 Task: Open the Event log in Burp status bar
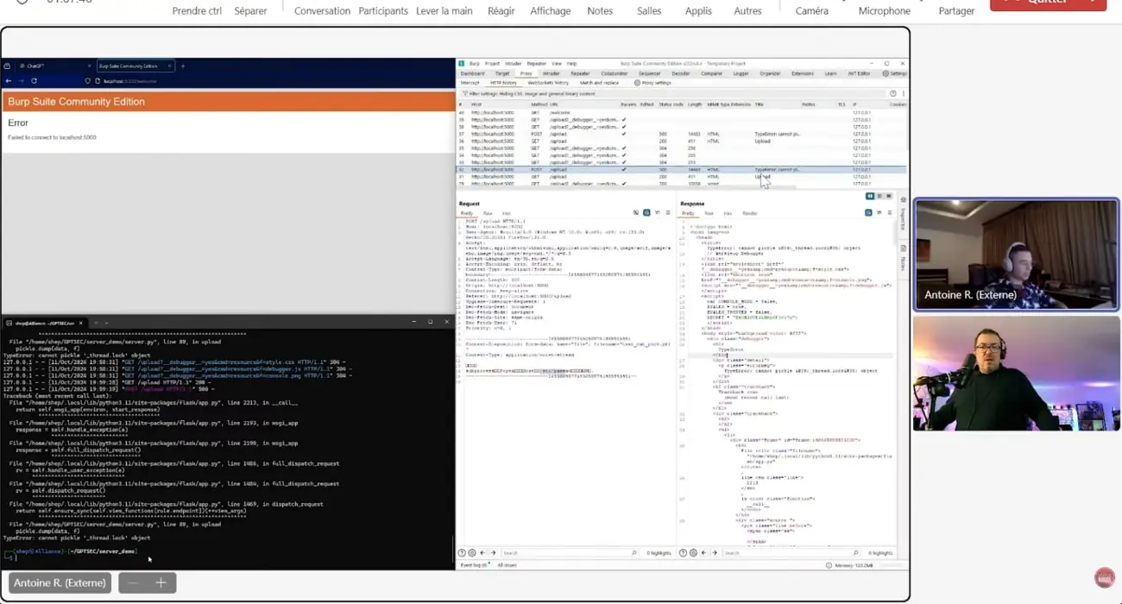click(x=474, y=565)
